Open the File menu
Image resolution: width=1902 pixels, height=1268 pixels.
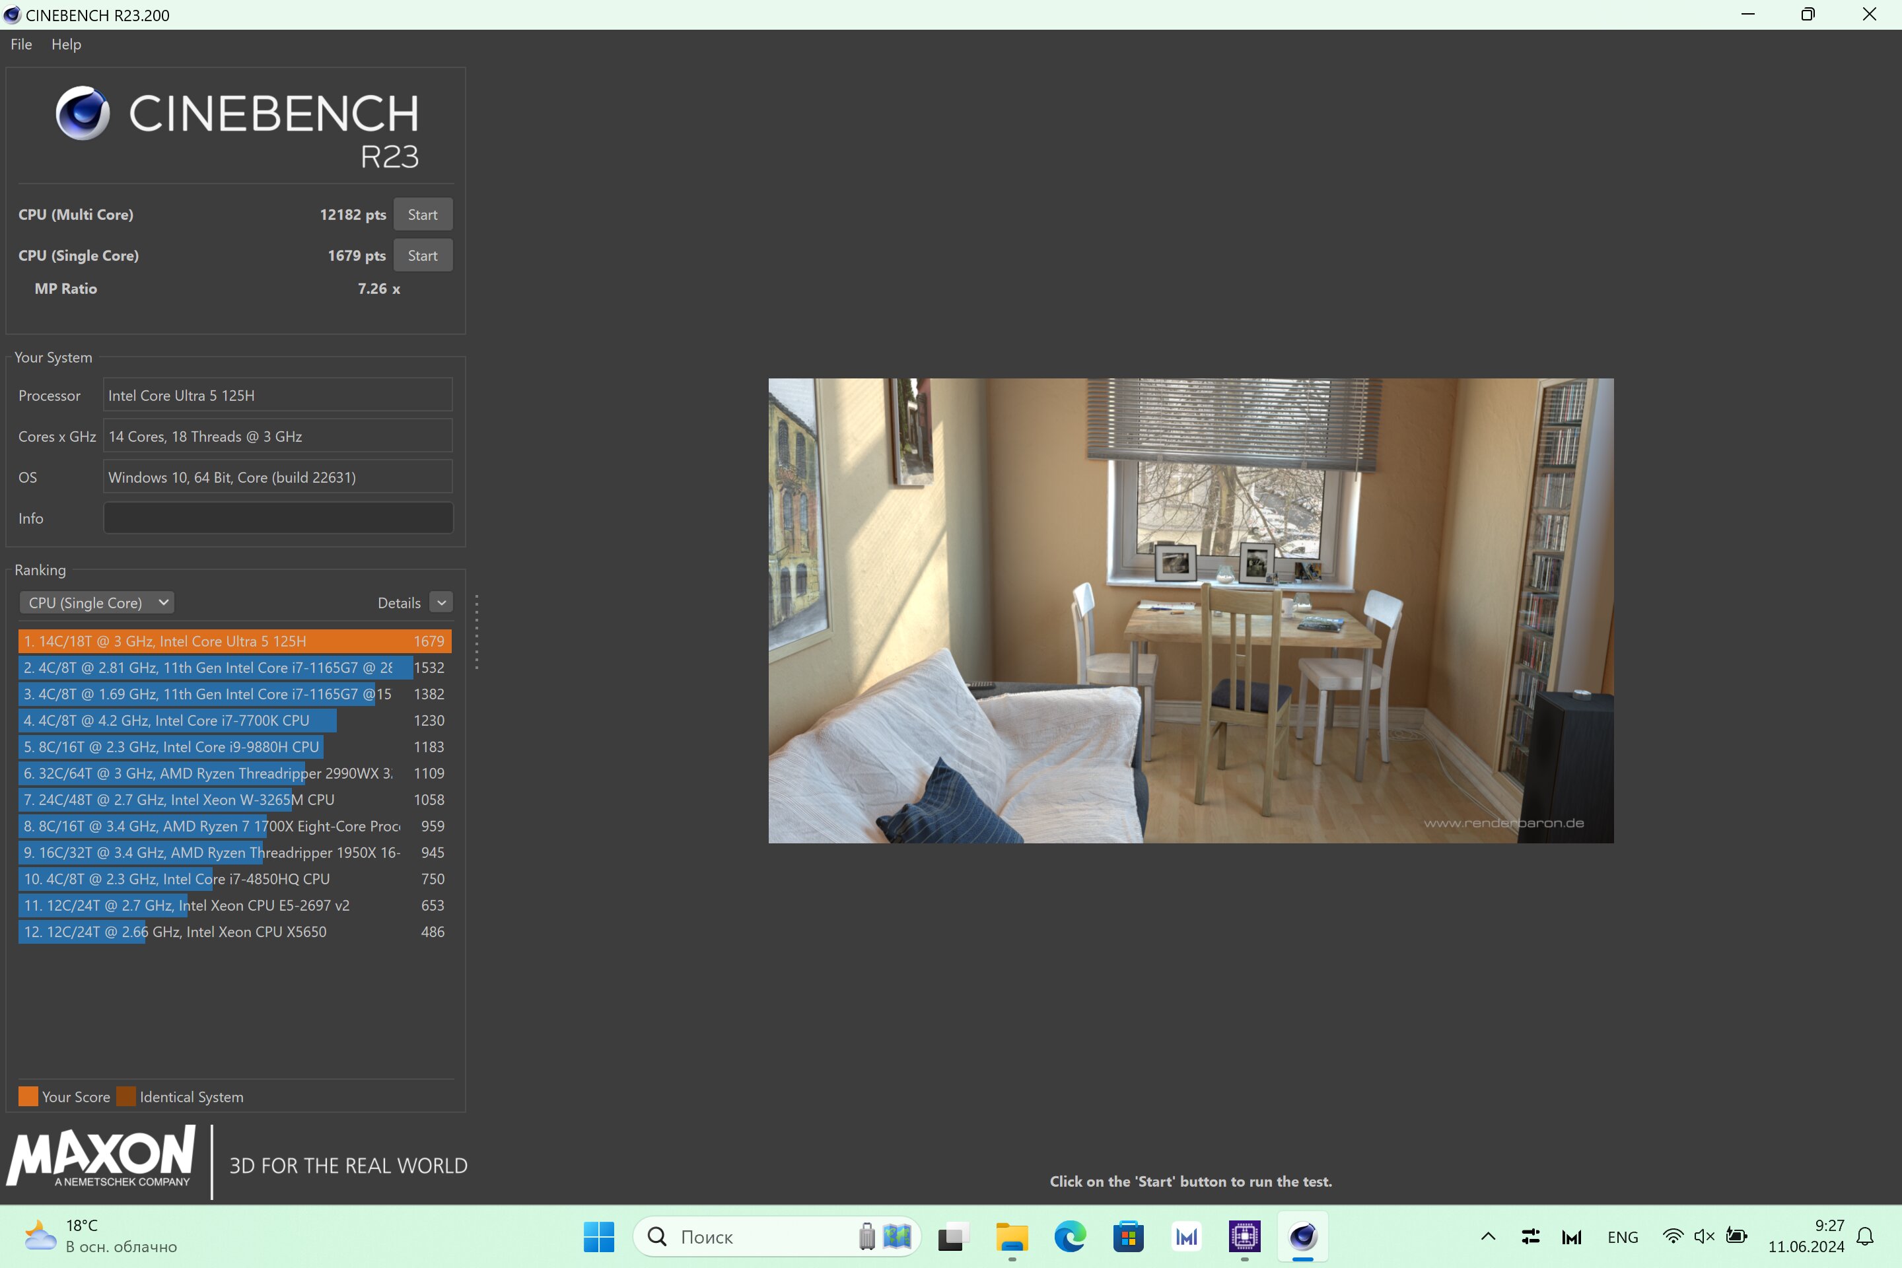21,44
